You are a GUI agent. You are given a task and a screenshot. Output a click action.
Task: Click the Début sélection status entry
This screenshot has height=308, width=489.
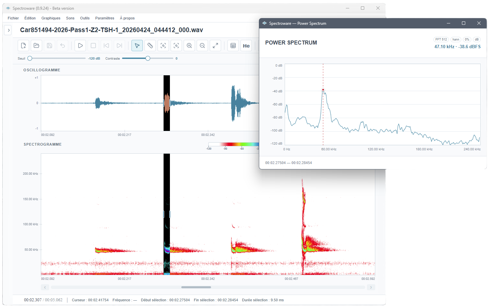point(165,300)
